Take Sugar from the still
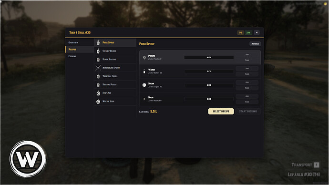The height and width of the screenshot is (185, 329). click(x=247, y=88)
